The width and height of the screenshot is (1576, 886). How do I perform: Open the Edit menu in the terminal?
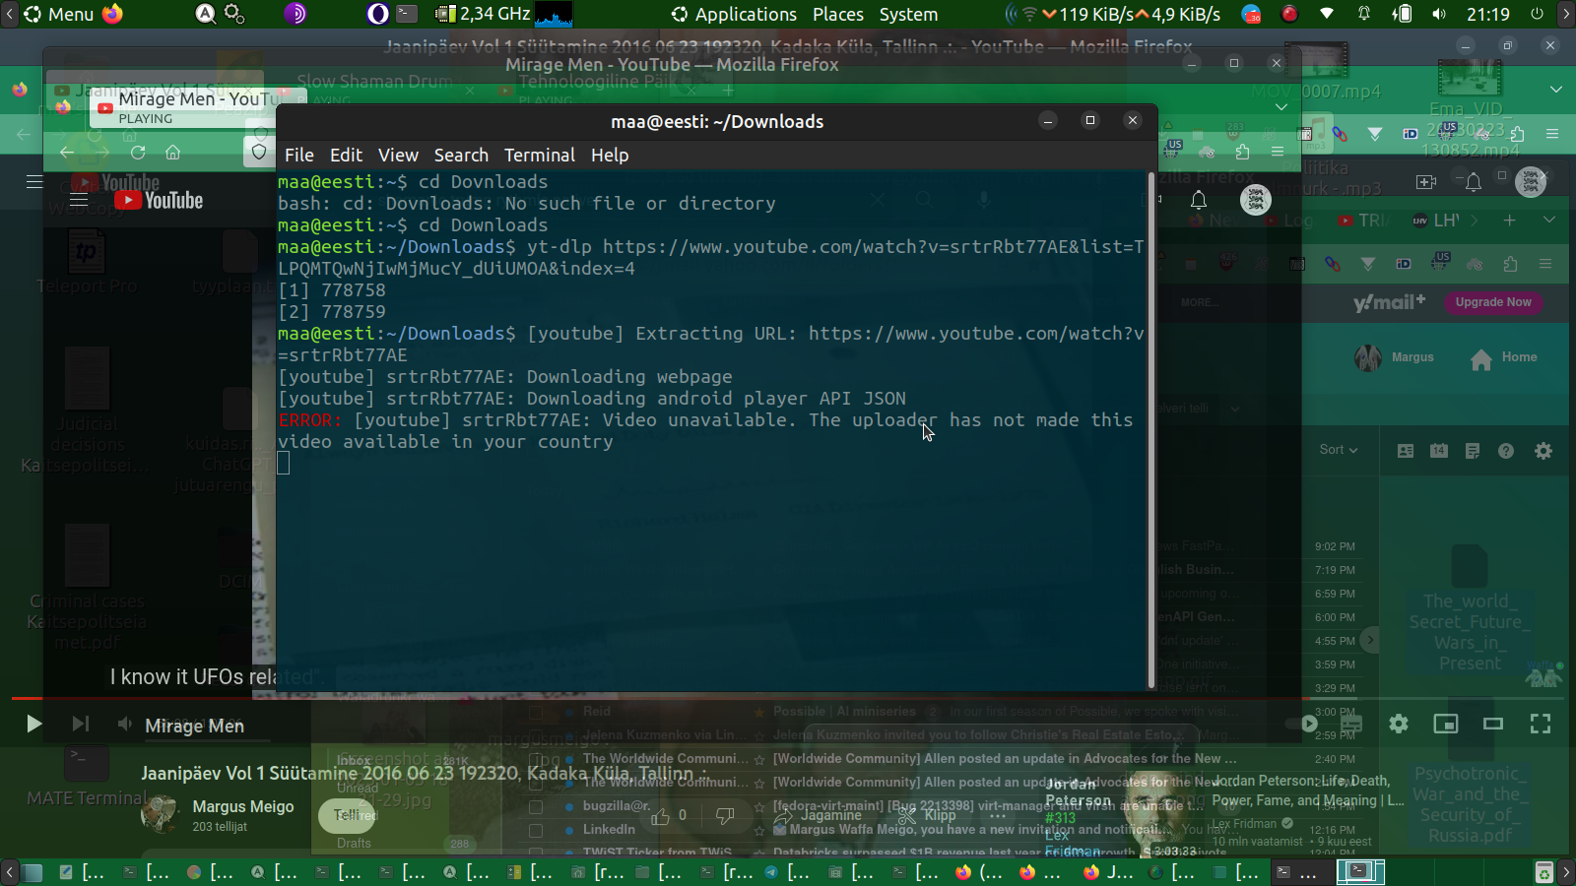click(346, 156)
